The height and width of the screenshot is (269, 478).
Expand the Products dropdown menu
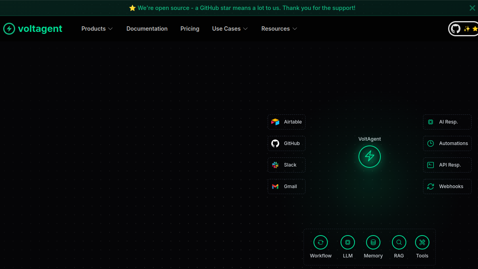tap(97, 29)
